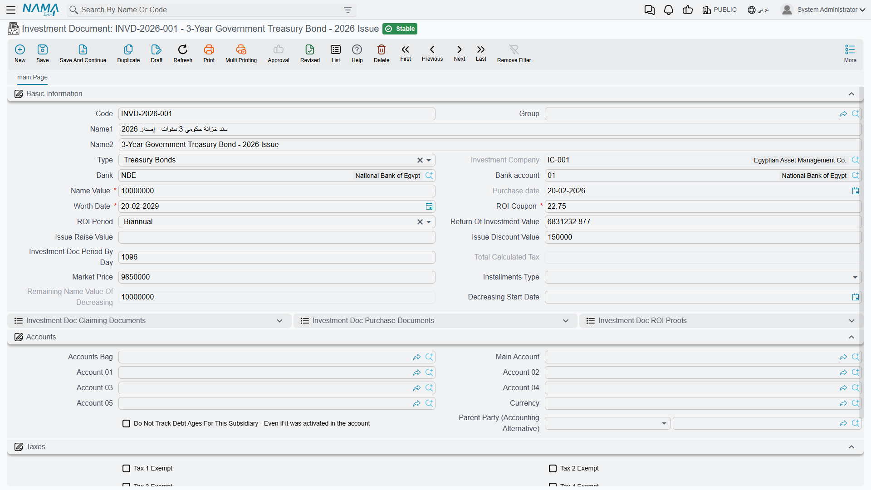Click the Market Price field
This screenshot has width=871, height=490.
click(x=277, y=277)
